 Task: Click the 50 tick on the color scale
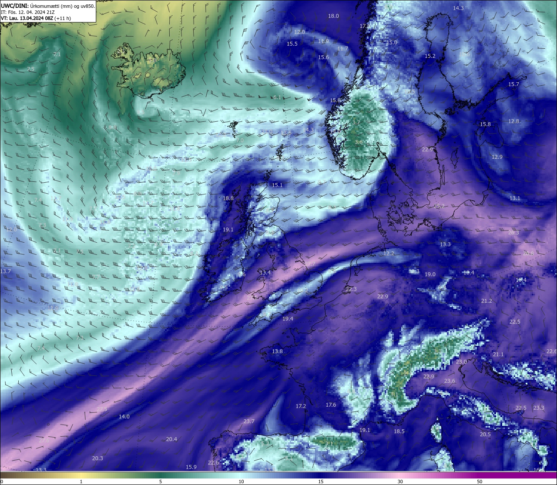pos(480,482)
